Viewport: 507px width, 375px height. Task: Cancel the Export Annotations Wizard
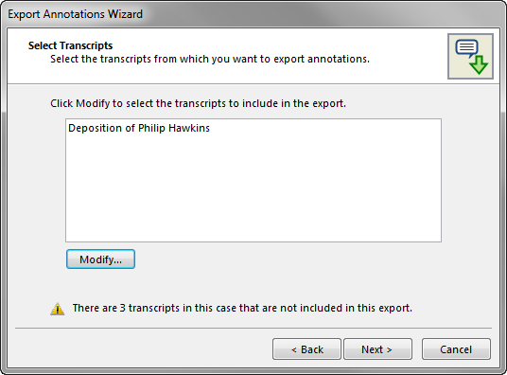(x=456, y=349)
